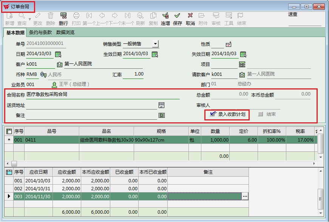Open the column chooser of the items grid
This screenshot has height=222, width=329.
tap(9, 131)
